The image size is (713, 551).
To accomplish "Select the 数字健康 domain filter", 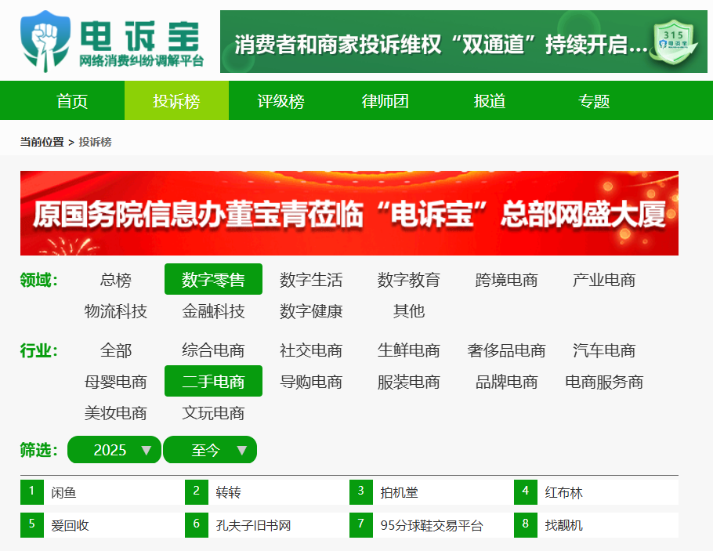I will 311,310.
